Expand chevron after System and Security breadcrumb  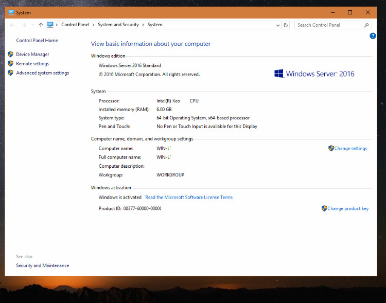coord(143,25)
